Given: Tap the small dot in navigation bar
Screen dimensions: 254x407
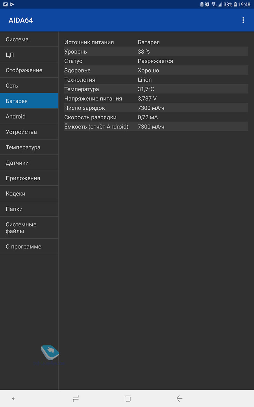Looking at the screenshot, I should coord(13,398).
